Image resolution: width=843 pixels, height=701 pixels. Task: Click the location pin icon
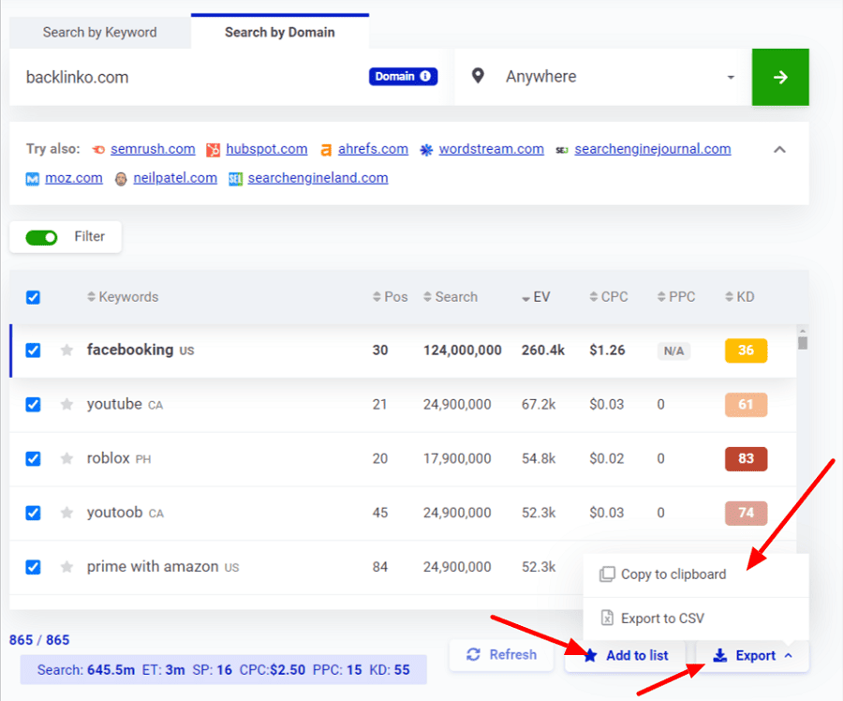coord(478,76)
